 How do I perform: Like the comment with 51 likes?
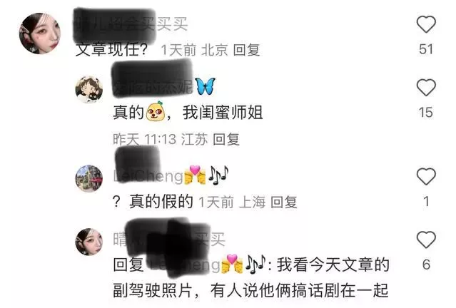point(426,24)
